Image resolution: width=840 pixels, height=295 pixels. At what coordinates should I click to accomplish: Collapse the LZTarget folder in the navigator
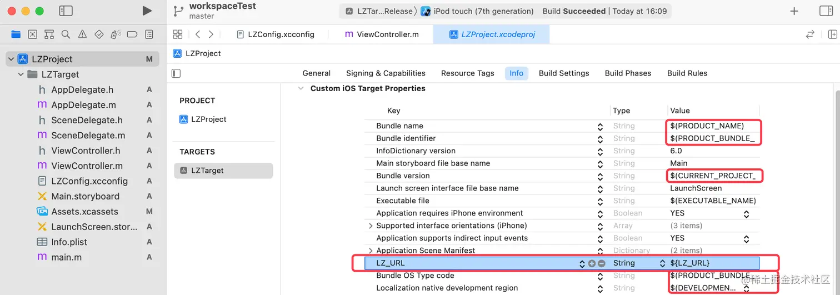[x=21, y=74]
